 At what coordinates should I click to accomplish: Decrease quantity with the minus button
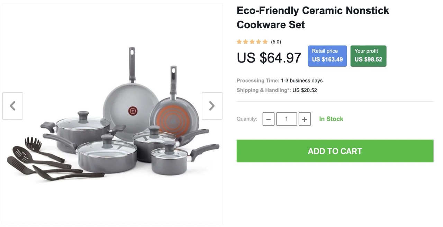(268, 119)
